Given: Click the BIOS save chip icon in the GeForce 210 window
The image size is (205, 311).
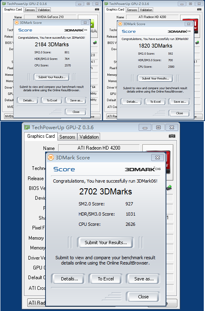Looking at the screenshot, I should 95,42.
